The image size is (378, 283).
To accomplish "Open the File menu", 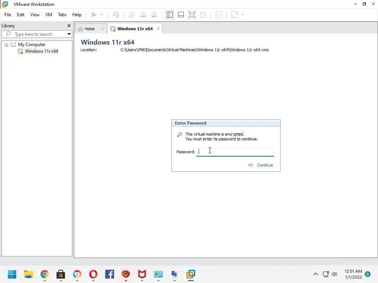I will click(x=8, y=15).
